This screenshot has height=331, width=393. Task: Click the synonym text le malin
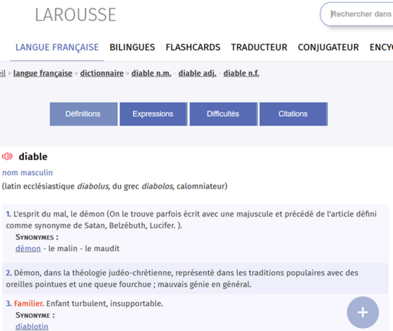[63, 249]
